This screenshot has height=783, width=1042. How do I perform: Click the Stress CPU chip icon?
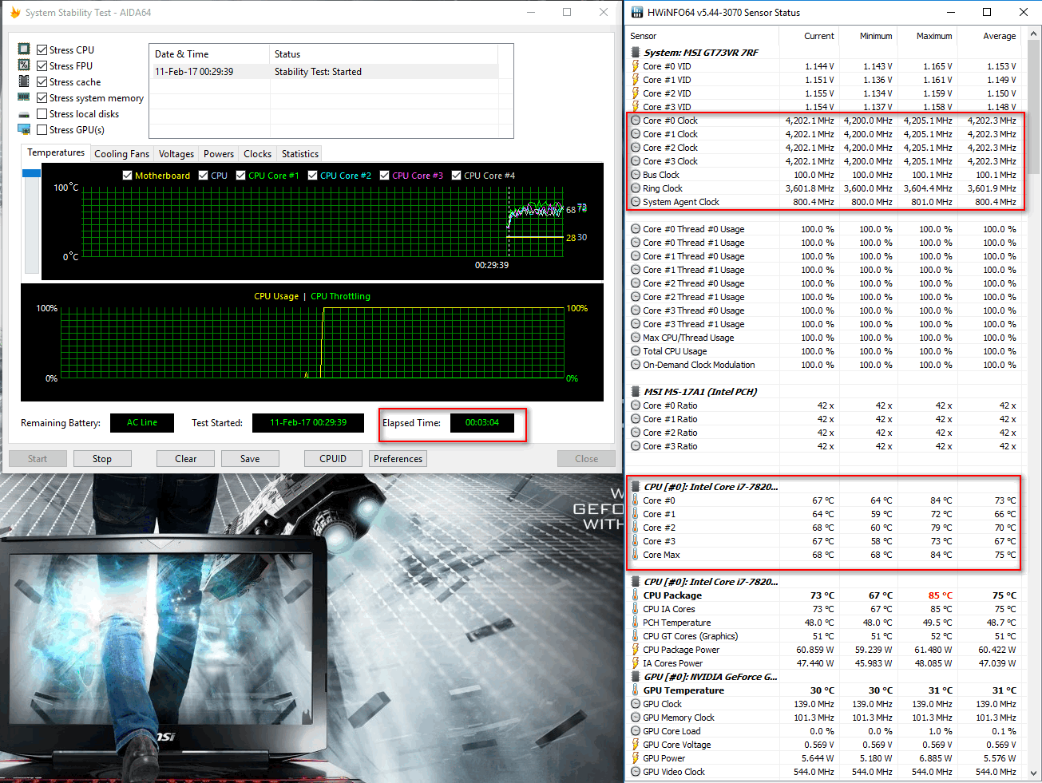pos(24,49)
